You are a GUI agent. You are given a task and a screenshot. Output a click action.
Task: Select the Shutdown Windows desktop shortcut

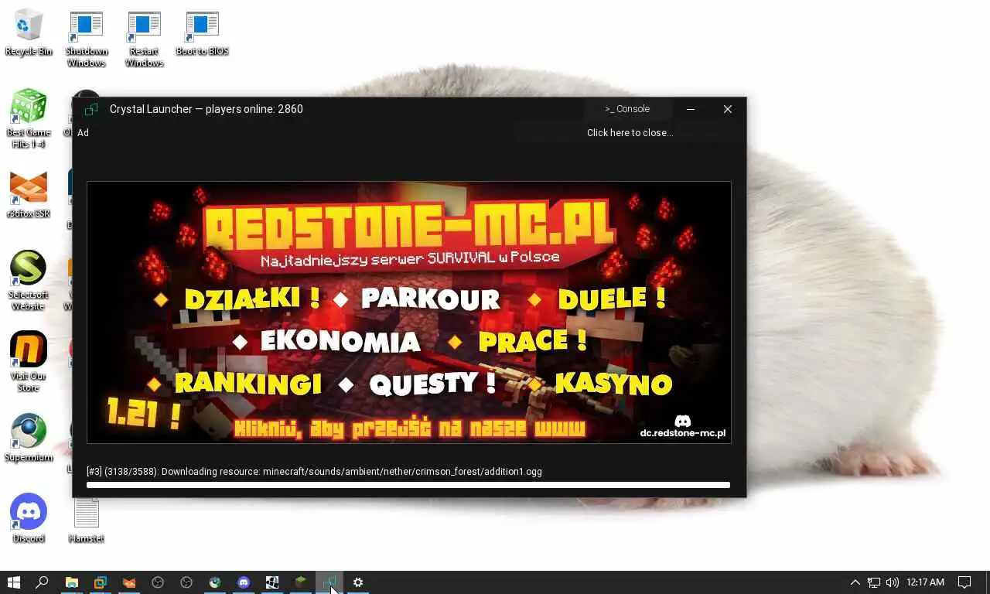pos(86,39)
